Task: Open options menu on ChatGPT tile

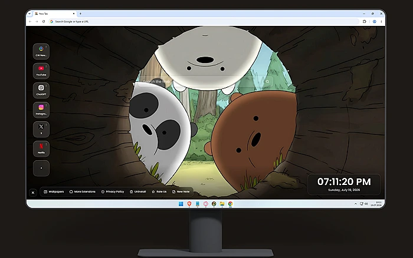Action: pyautogui.click(x=47, y=86)
